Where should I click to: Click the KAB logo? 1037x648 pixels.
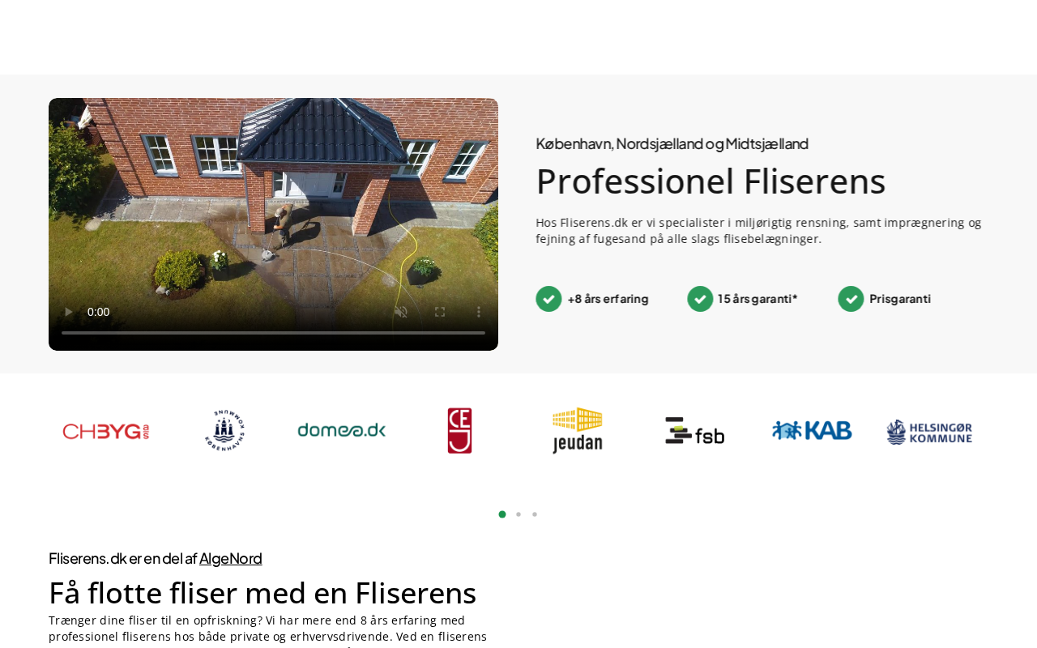click(x=812, y=431)
